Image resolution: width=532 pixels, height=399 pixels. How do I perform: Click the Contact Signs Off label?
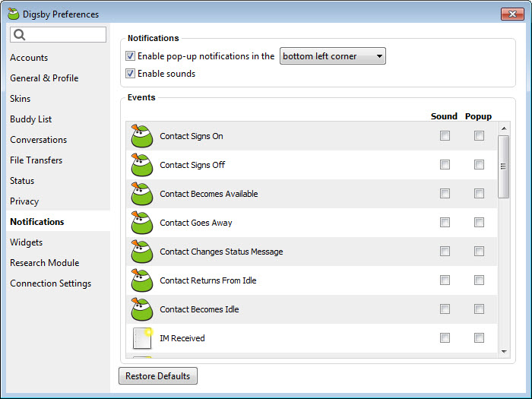point(192,165)
